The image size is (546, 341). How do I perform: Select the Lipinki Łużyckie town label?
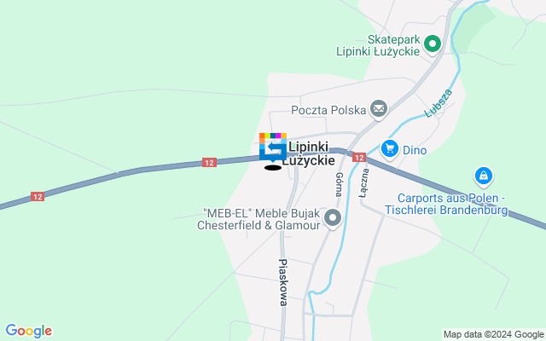click(x=309, y=153)
